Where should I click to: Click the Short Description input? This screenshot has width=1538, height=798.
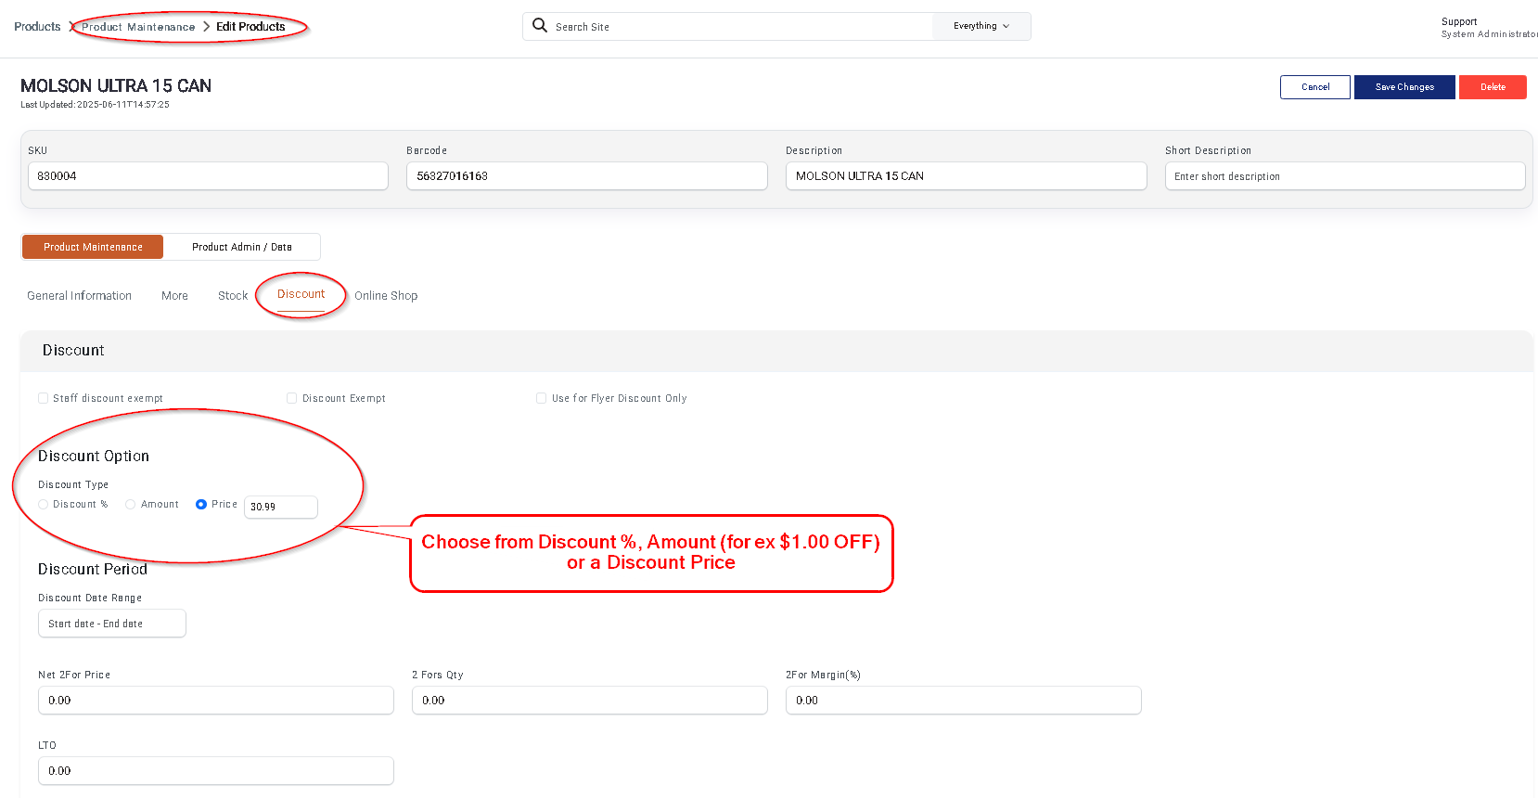(x=1345, y=176)
